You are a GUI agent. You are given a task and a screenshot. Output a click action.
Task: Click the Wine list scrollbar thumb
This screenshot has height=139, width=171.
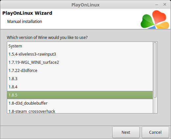click(155, 70)
